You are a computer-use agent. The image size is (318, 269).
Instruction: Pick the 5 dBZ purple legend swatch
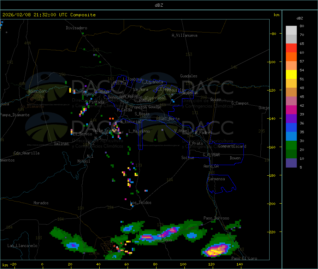(x=291, y=163)
